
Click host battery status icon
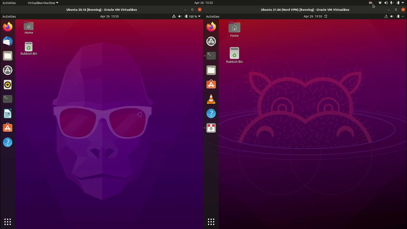pyautogui.click(x=398, y=3)
